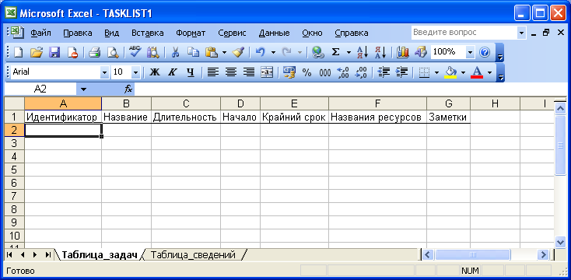571x280 pixels.
Task: Select column F header
Action: [x=377, y=103]
